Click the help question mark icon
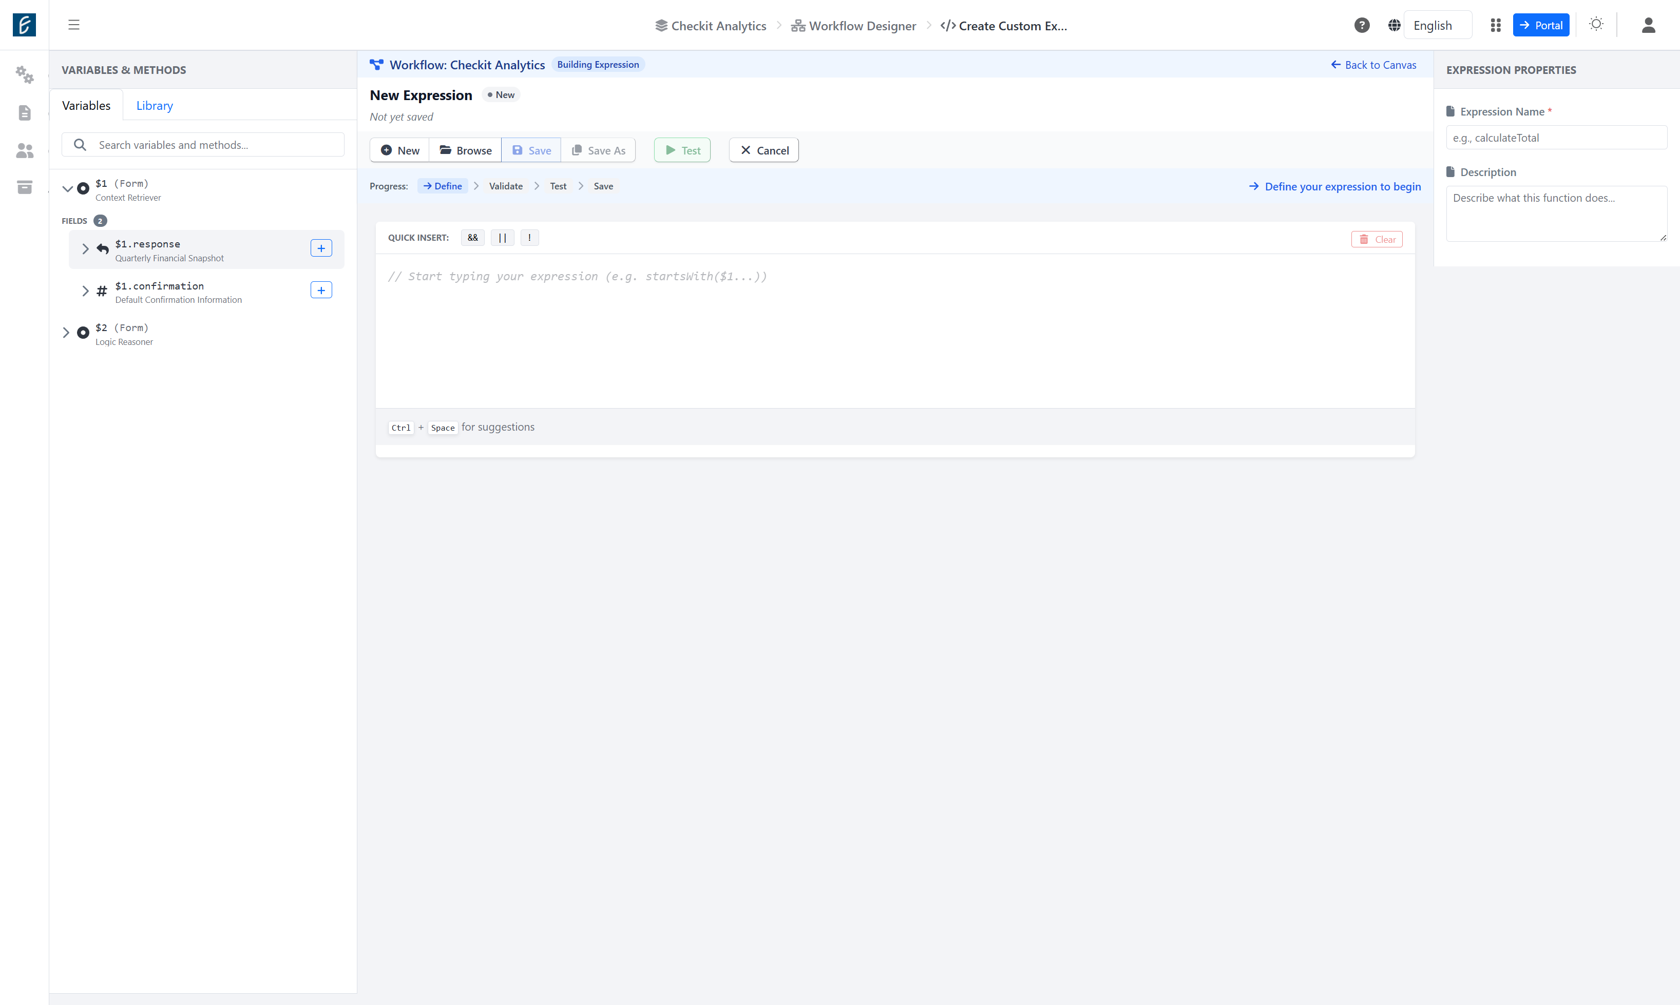Image resolution: width=1680 pixels, height=1005 pixels. pyautogui.click(x=1362, y=25)
